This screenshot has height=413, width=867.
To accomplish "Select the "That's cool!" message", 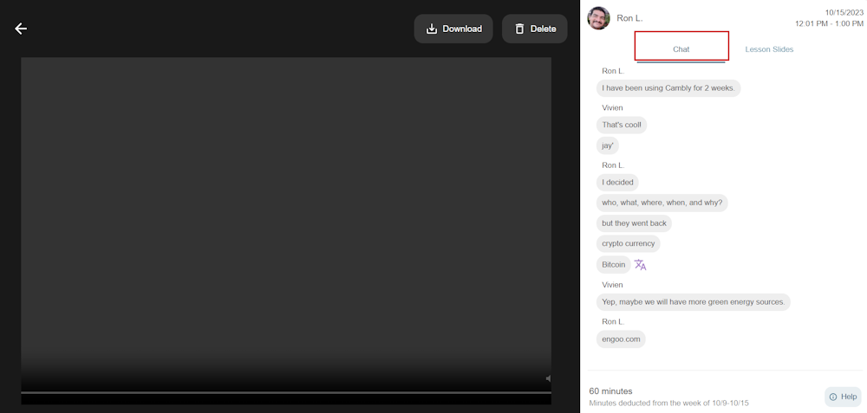I will tap(622, 125).
